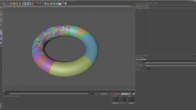Select the Move tool
Image resolution: width=196 pixels, height=110 pixels.
point(11,4)
